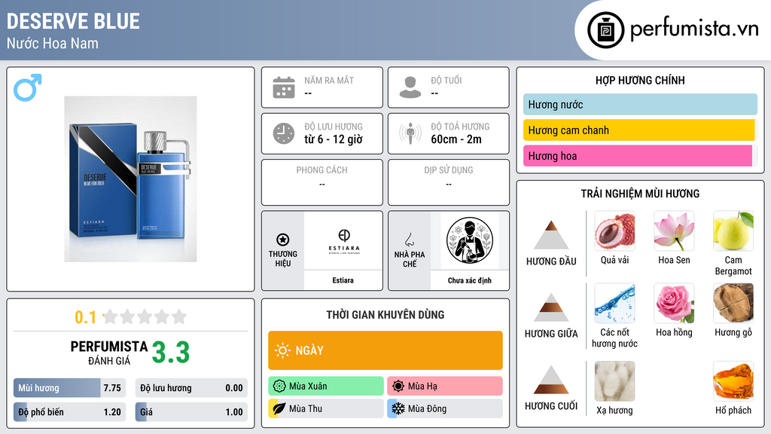Click the Nước Hoa Nam subtitle
The width and height of the screenshot is (771, 434).
click(52, 43)
